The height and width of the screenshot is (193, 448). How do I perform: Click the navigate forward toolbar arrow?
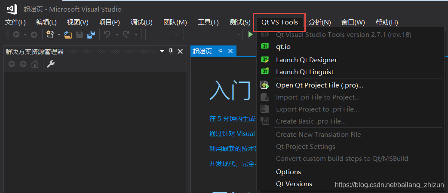point(34,35)
